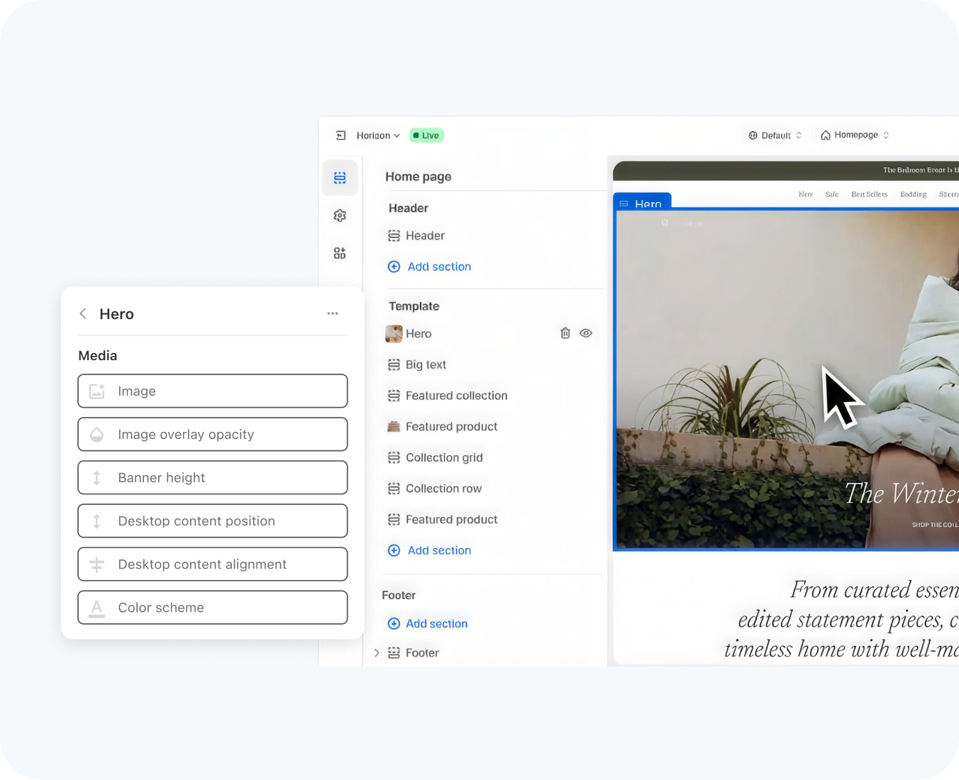Open the three-dot menu in Hero panel

[333, 313]
